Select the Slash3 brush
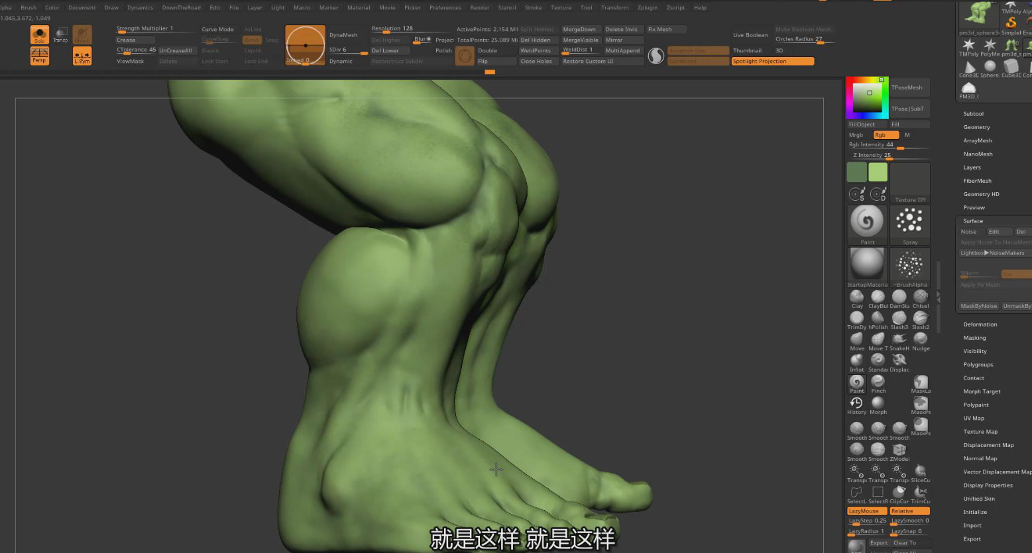Screen dimensions: 1032x553 (899, 321)
